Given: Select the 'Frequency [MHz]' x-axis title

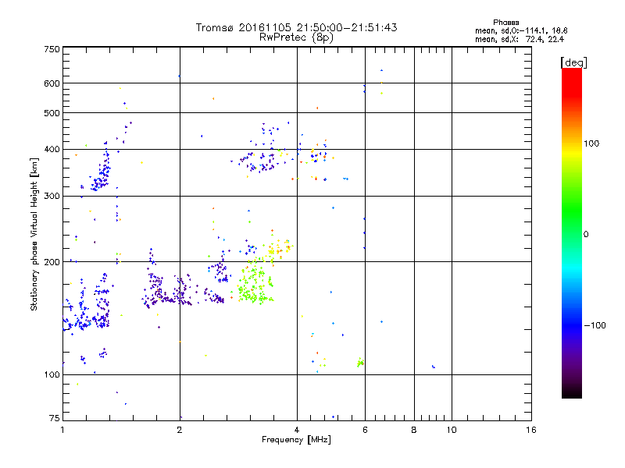Looking at the screenshot, I should point(296,440).
